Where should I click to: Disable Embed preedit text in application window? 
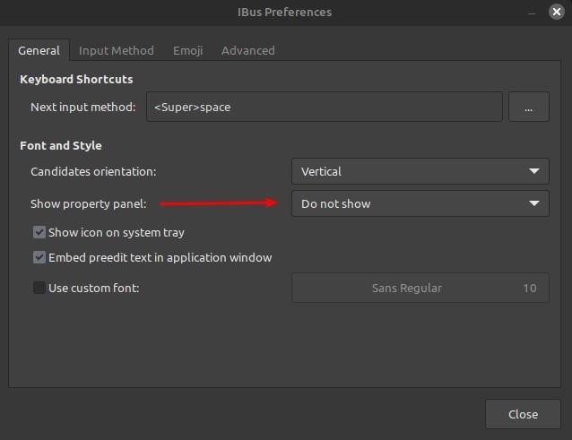(39, 257)
